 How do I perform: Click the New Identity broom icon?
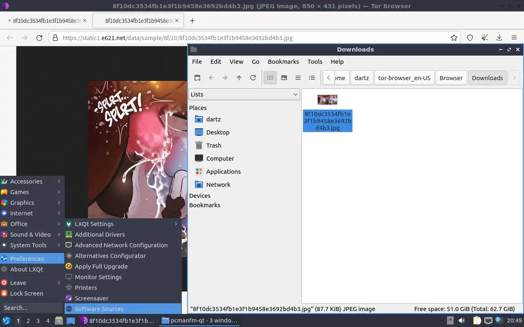pos(485,38)
